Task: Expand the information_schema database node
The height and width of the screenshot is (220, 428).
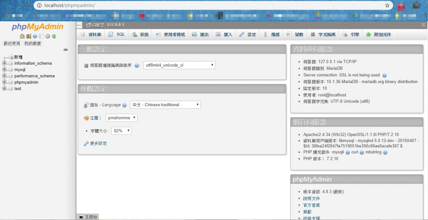Action: pos(4,63)
